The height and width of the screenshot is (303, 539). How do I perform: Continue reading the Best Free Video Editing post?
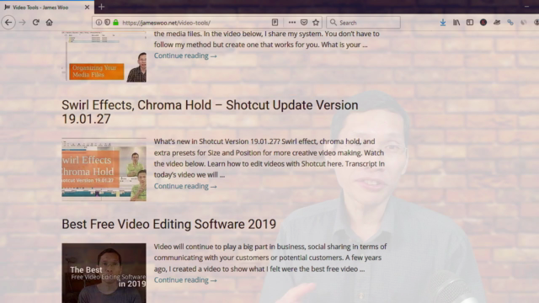click(185, 280)
